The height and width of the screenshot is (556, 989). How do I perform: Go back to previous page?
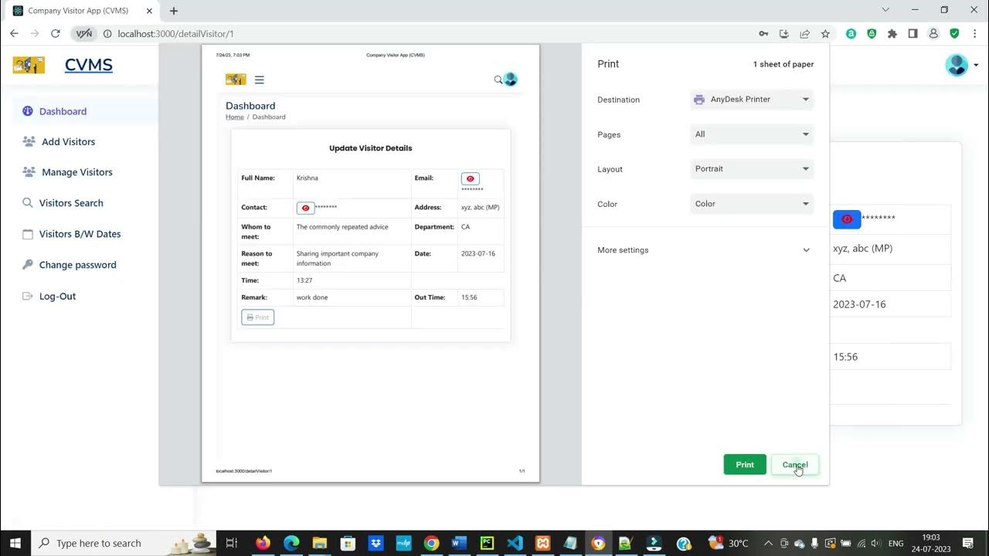14,34
